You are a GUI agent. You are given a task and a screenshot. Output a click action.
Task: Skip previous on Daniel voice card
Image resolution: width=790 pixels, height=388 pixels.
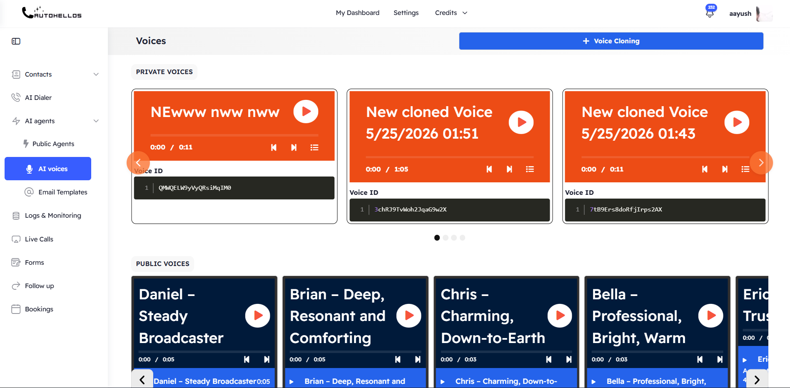[x=247, y=359]
